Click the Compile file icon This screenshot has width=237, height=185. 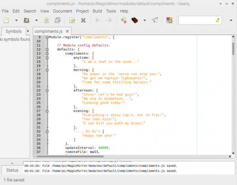point(124,20)
